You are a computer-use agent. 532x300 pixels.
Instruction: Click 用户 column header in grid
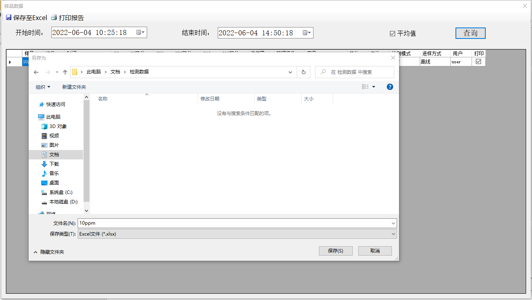tap(461, 53)
